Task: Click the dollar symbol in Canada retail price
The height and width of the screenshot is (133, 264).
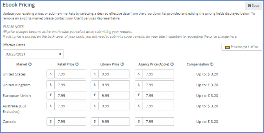Action: 51,121
